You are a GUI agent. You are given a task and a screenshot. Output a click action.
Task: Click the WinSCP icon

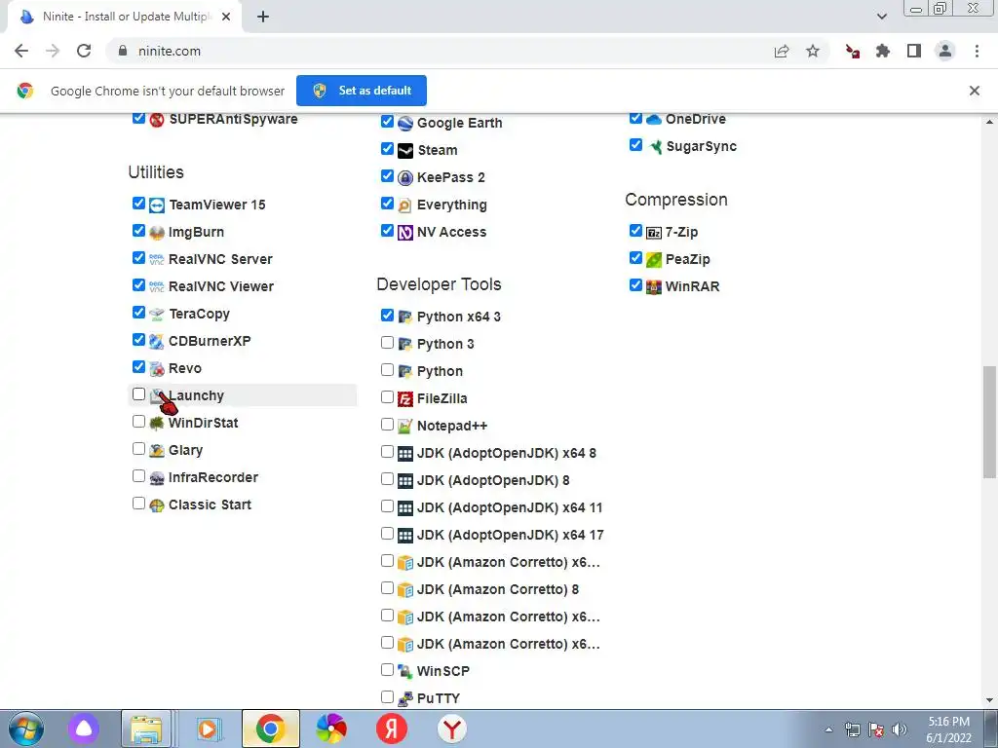pyautogui.click(x=405, y=672)
